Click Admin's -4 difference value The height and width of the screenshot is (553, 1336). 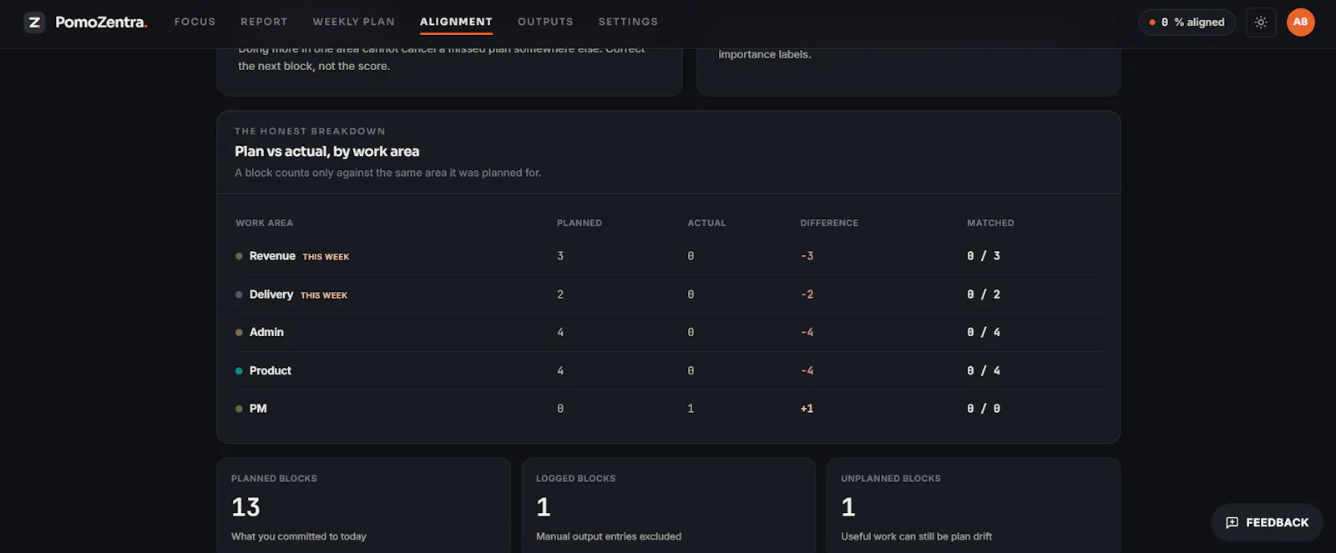point(807,332)
